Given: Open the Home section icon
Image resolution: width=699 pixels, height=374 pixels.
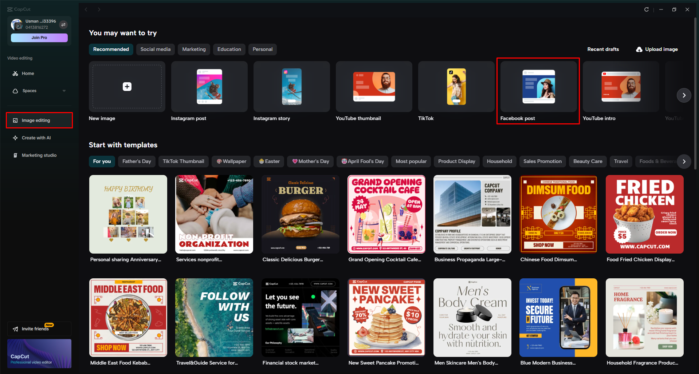Looking at the screenshot, I should (x=15, y=73).
